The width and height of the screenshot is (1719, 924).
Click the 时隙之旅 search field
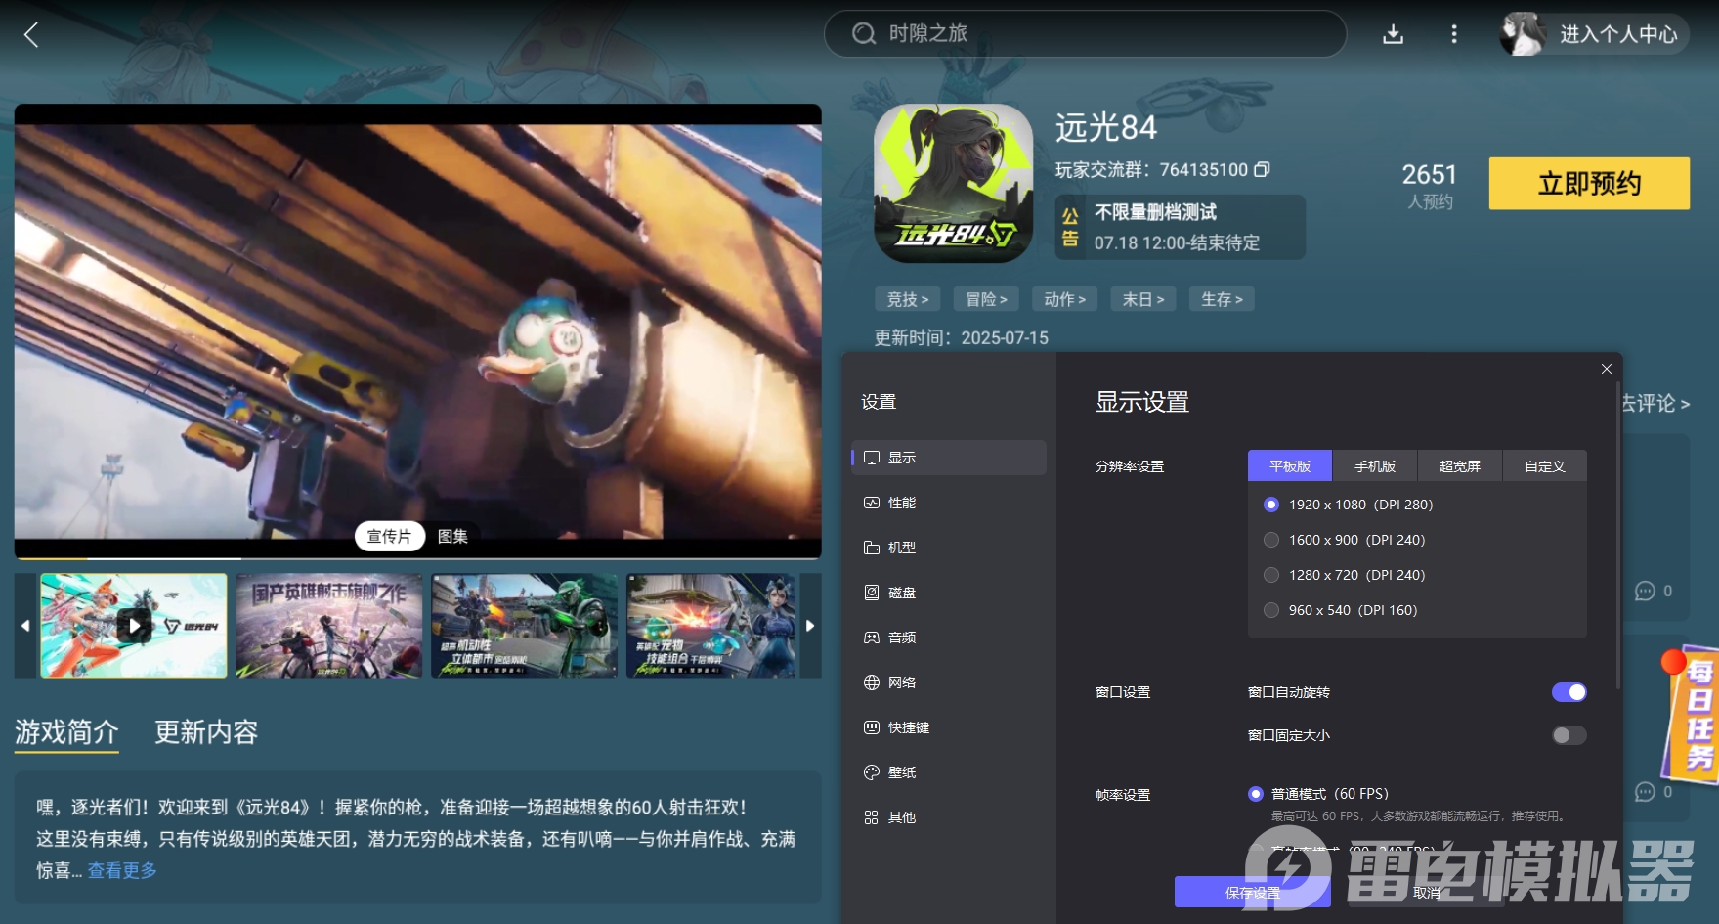[x=1083, y=33]
